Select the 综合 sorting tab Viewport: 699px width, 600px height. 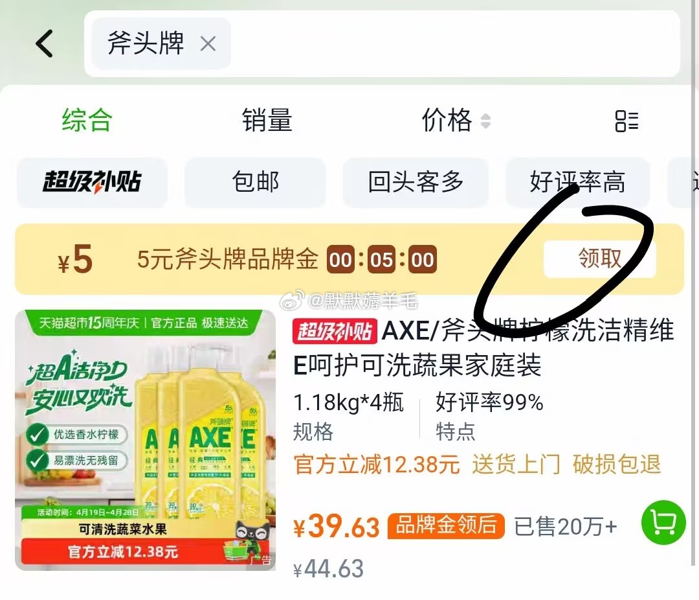point(87,120)
